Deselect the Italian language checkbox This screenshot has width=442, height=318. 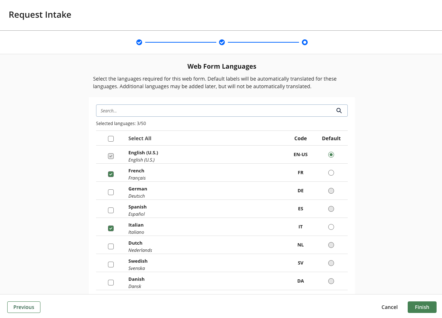point(111,228)
